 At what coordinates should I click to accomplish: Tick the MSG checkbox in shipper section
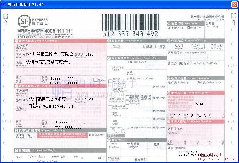click(95, 80)
